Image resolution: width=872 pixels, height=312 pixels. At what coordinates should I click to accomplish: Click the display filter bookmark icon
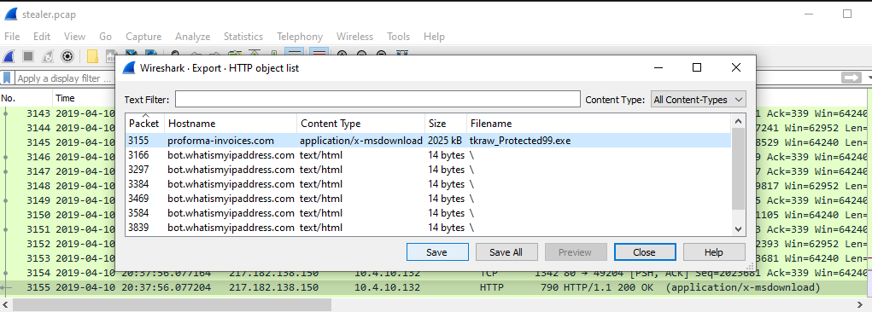[x=7, y=78]
